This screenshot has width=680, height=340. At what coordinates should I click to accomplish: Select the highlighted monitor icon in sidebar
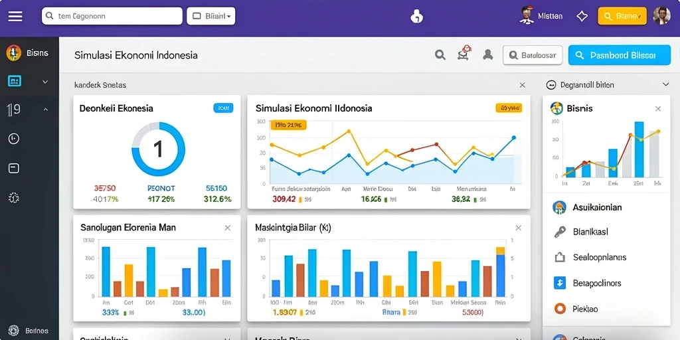(x=15, y=81)
